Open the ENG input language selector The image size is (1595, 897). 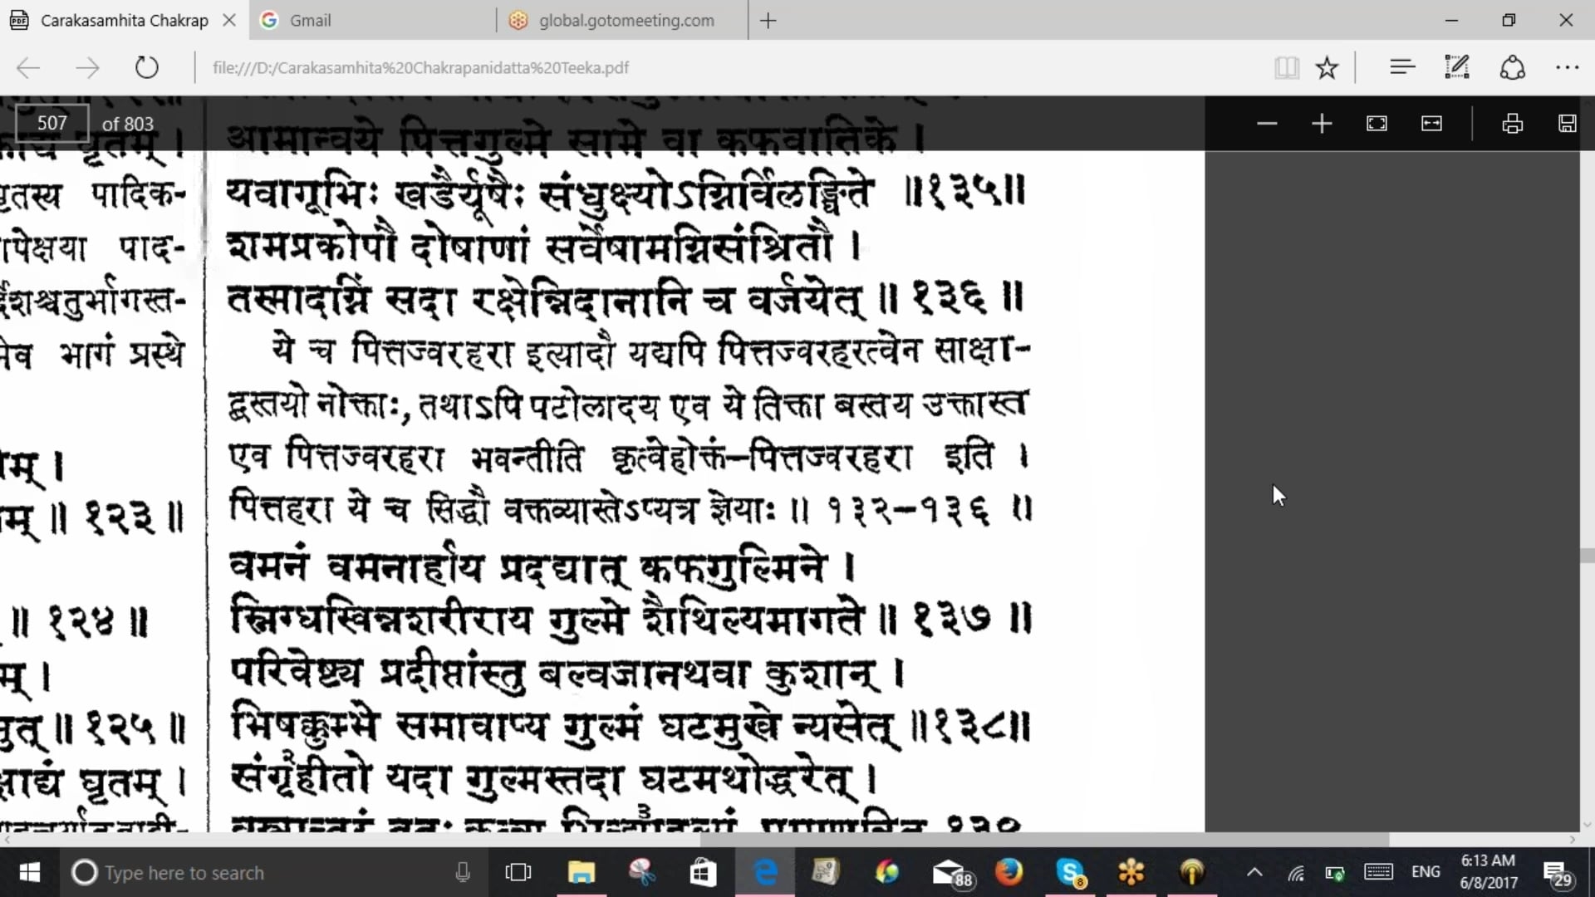[x=1426, y=872]
